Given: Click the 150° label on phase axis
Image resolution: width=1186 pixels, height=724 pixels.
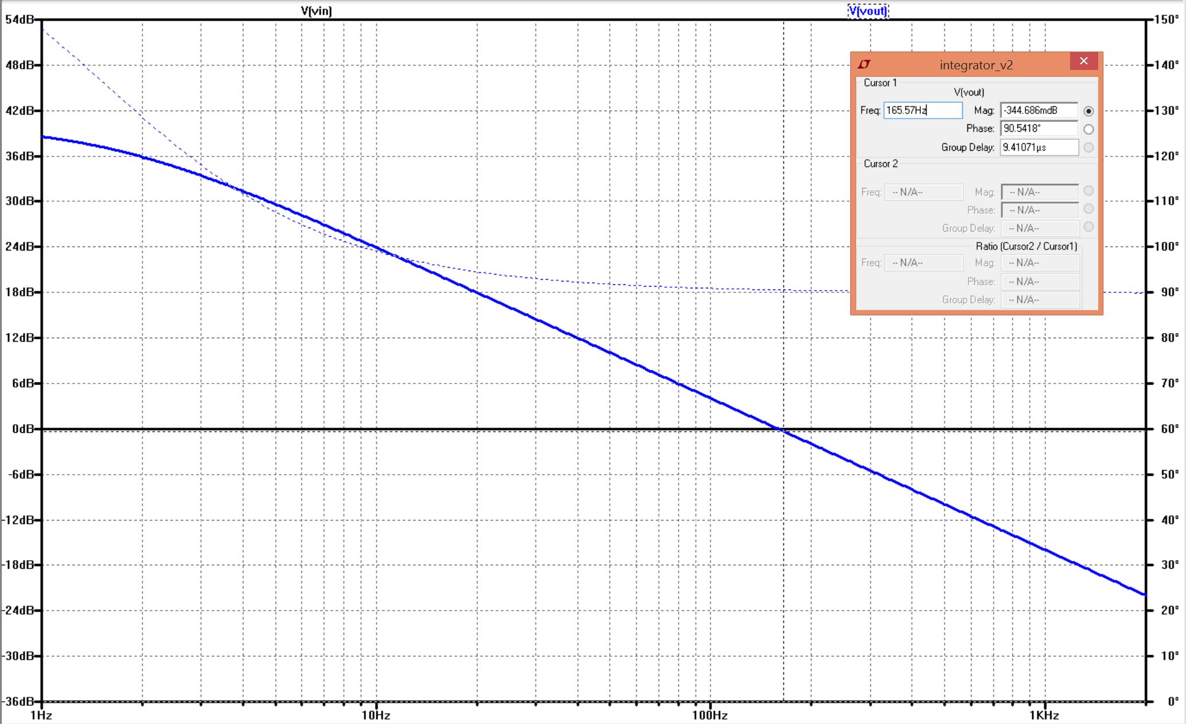Looking at the screenshot, I should pyautogui.click(x=1167, y=19).
